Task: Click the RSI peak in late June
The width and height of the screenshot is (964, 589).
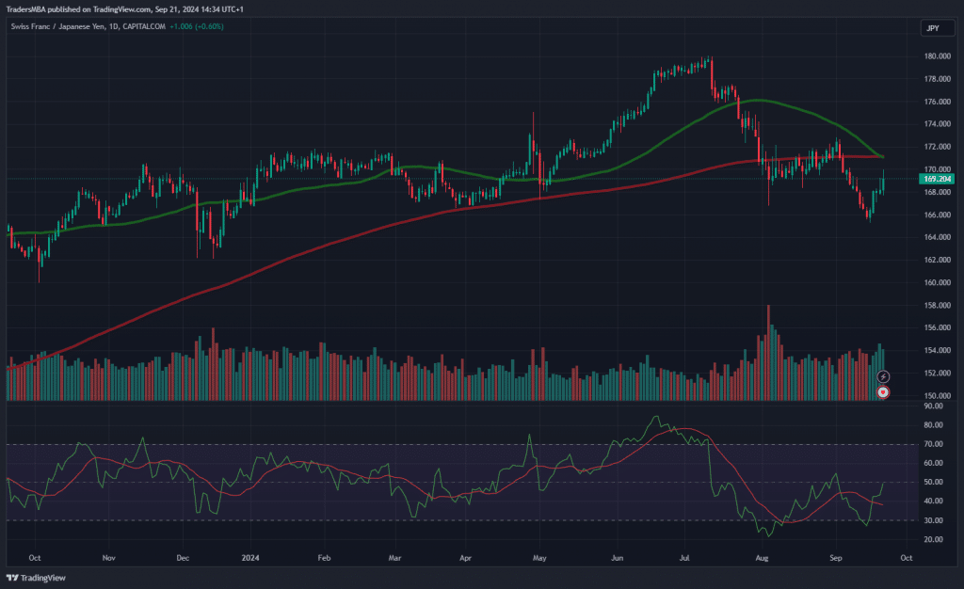Action: pyautogui.click(x=651, y=416)
